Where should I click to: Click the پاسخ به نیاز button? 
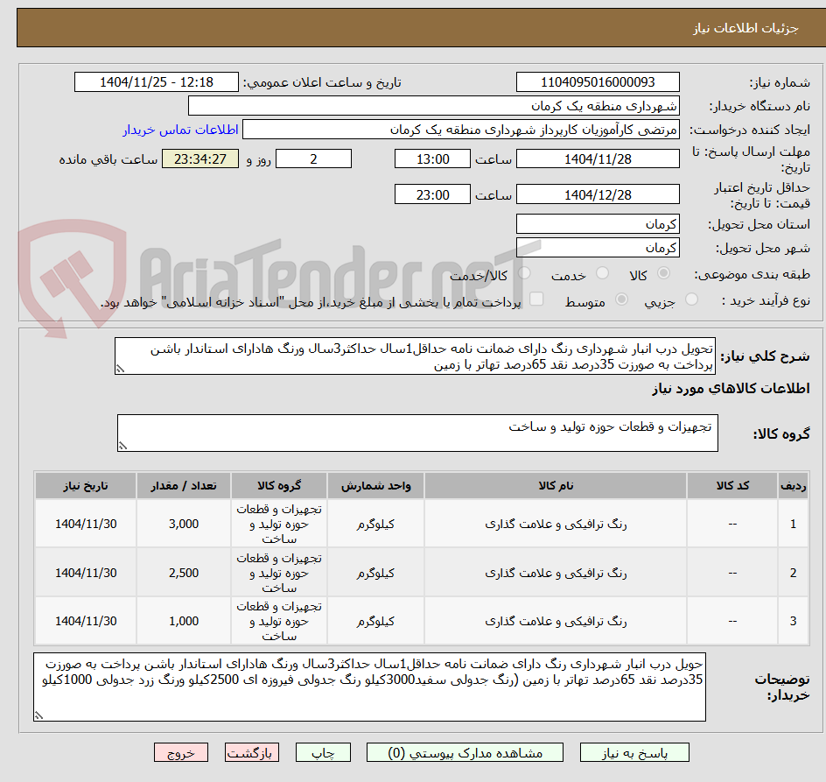point(634,752)
